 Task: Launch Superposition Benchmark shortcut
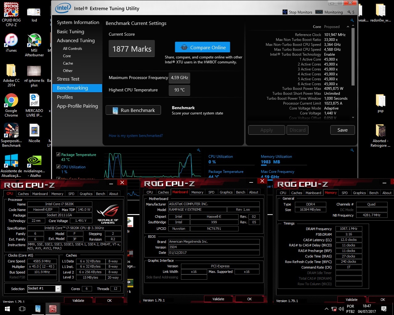pos(11,135)
